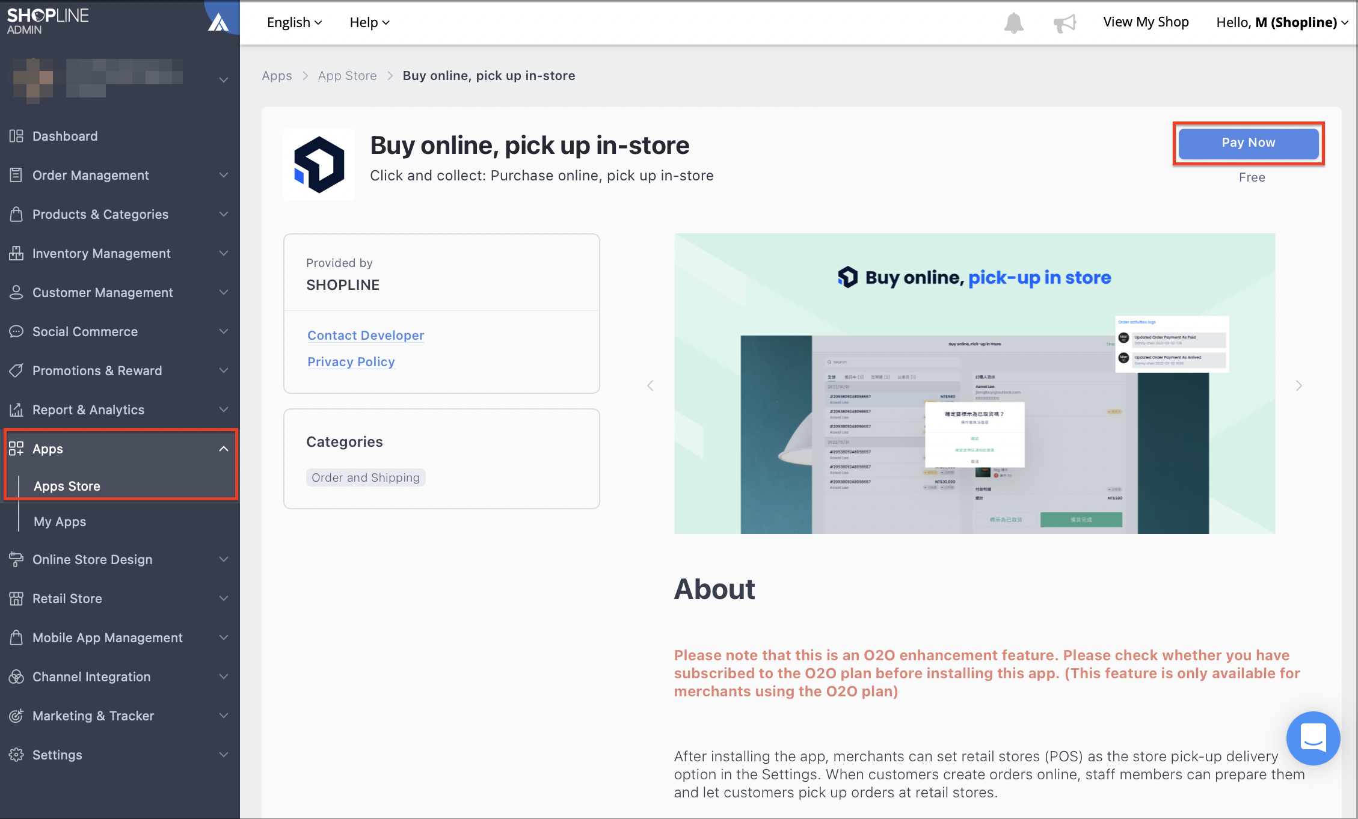Viewport: 1358px width, 819px height.
Task: Click the Retail Store shop icon
Action: coord(16,598)
